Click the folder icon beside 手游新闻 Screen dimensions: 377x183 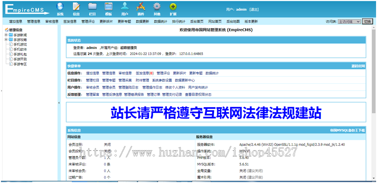click(x=11, y=35)
